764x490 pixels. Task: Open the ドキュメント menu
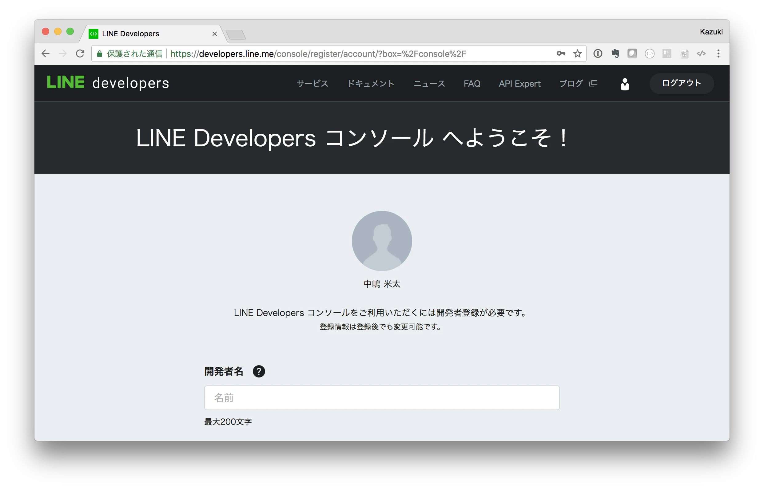click(x=371, y=83)
